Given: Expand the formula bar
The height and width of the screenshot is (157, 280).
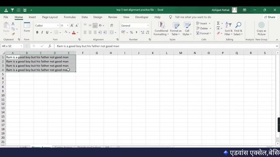Looking at the screenshot, I should coord(277,46).
